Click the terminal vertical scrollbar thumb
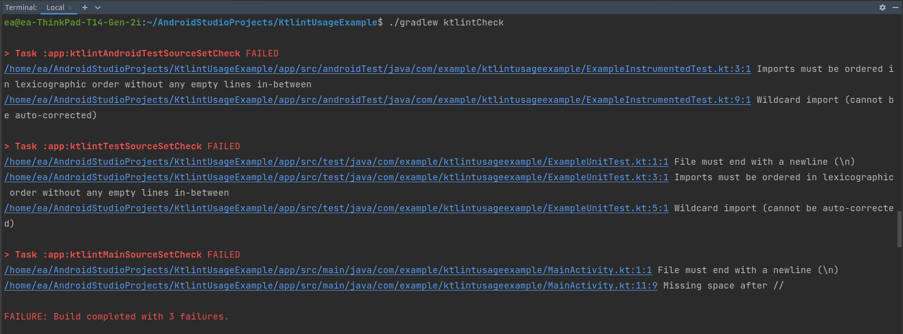The image size is (903, 334). [900, 229]
